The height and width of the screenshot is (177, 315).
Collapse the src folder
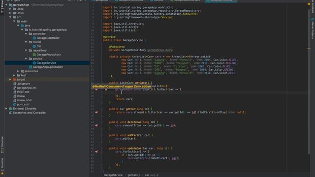click(x=10, y=17)
